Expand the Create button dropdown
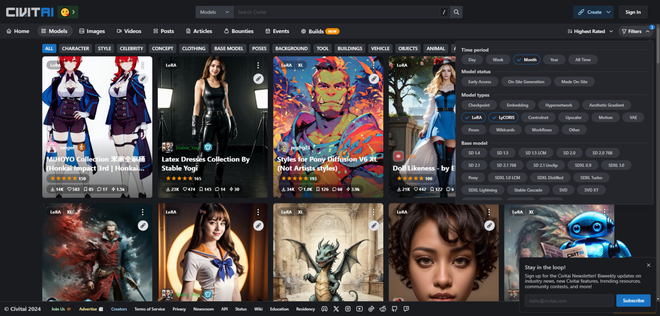Viewport: 660px width, 316px height. 608,12
